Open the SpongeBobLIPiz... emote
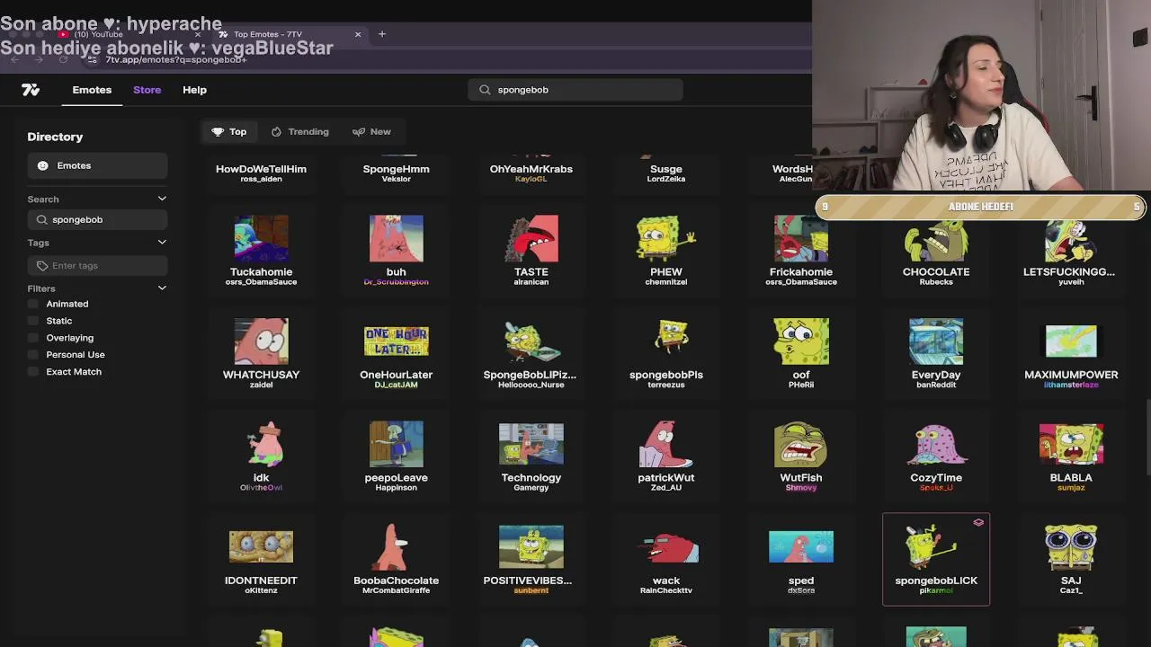1151x647 pixels. (531, 353)
